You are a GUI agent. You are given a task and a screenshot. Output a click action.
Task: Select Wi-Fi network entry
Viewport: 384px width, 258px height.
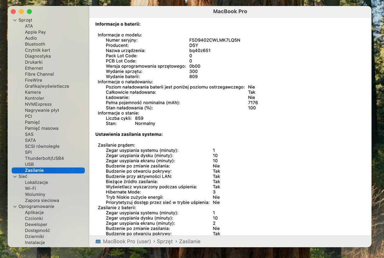point(30,188)
